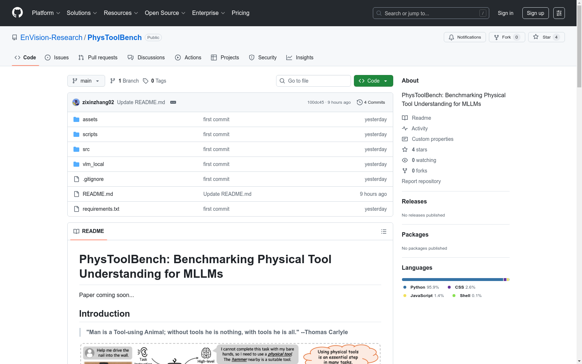Expand the Open Source menu
582x364 pixels.
point(165,13)
